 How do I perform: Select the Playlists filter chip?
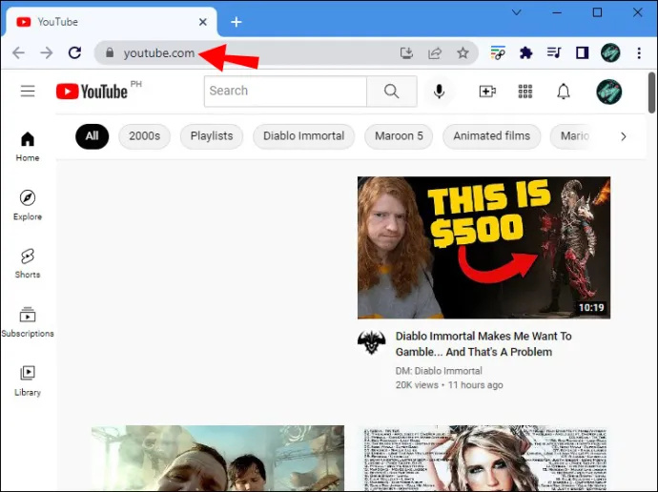pos(212,136)
